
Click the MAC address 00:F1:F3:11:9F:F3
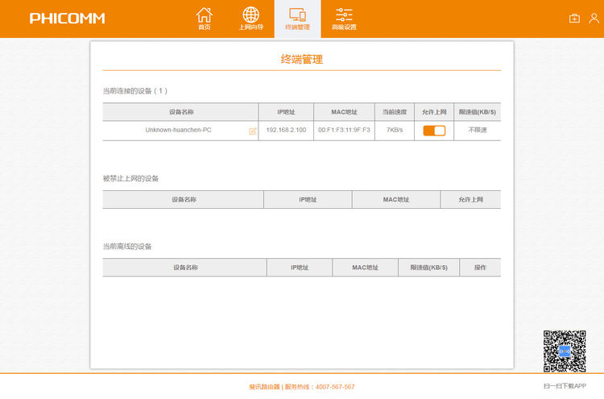coord(344,130)
